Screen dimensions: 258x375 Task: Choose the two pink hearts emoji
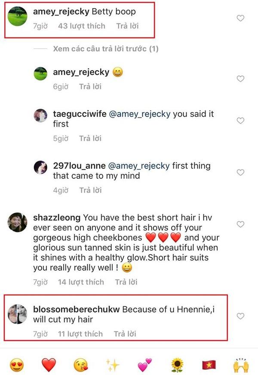[144, 365]
